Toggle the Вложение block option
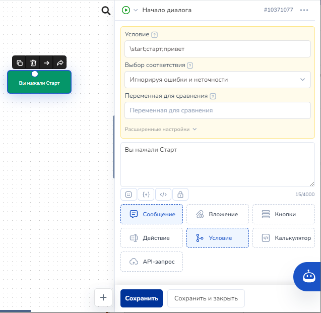Screen dimensions: 321x313 (217, 214)
